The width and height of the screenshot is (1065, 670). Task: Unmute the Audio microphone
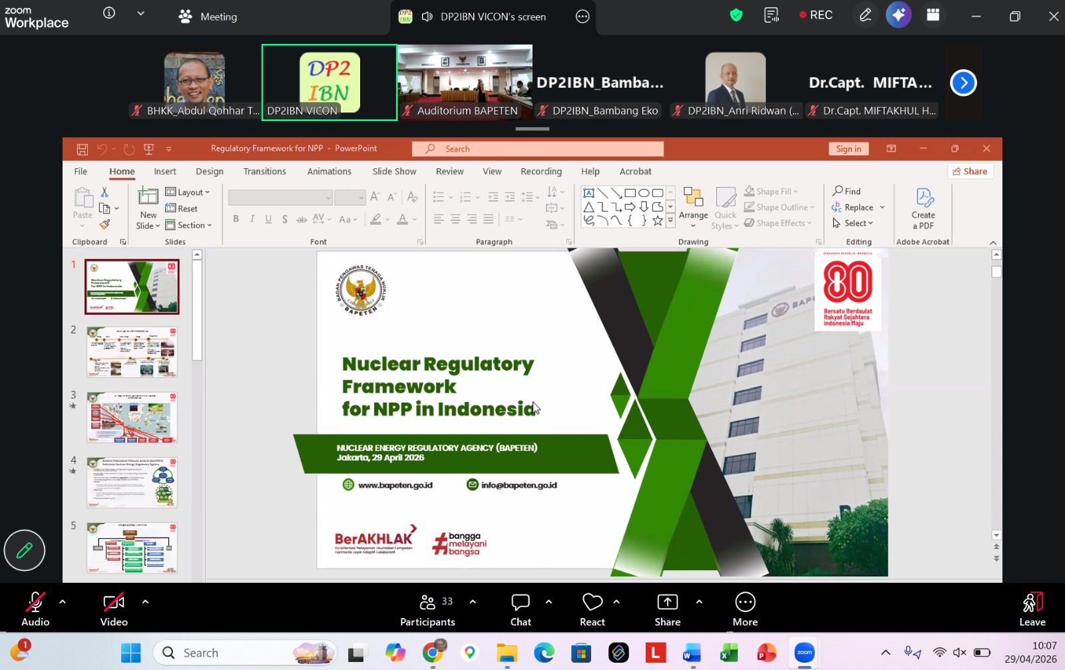(35, 609)
